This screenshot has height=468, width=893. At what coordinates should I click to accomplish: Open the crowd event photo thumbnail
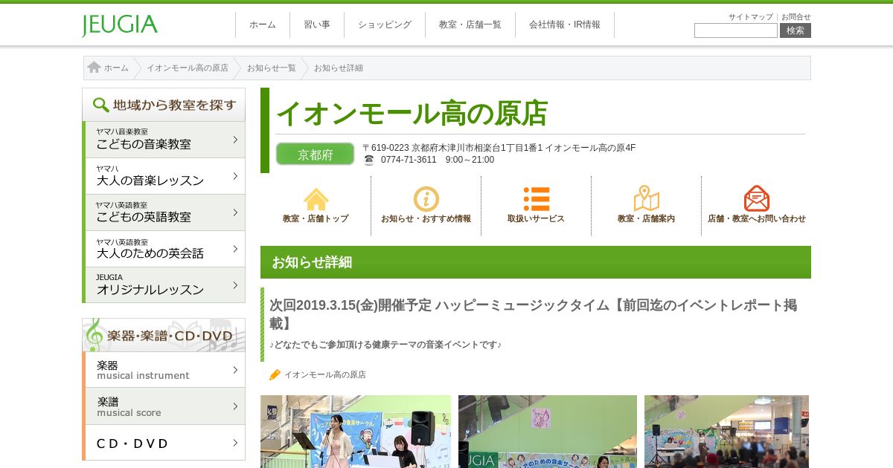[726, 432]
